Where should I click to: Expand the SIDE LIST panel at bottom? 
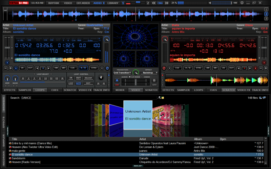click(x=138, y=166)
